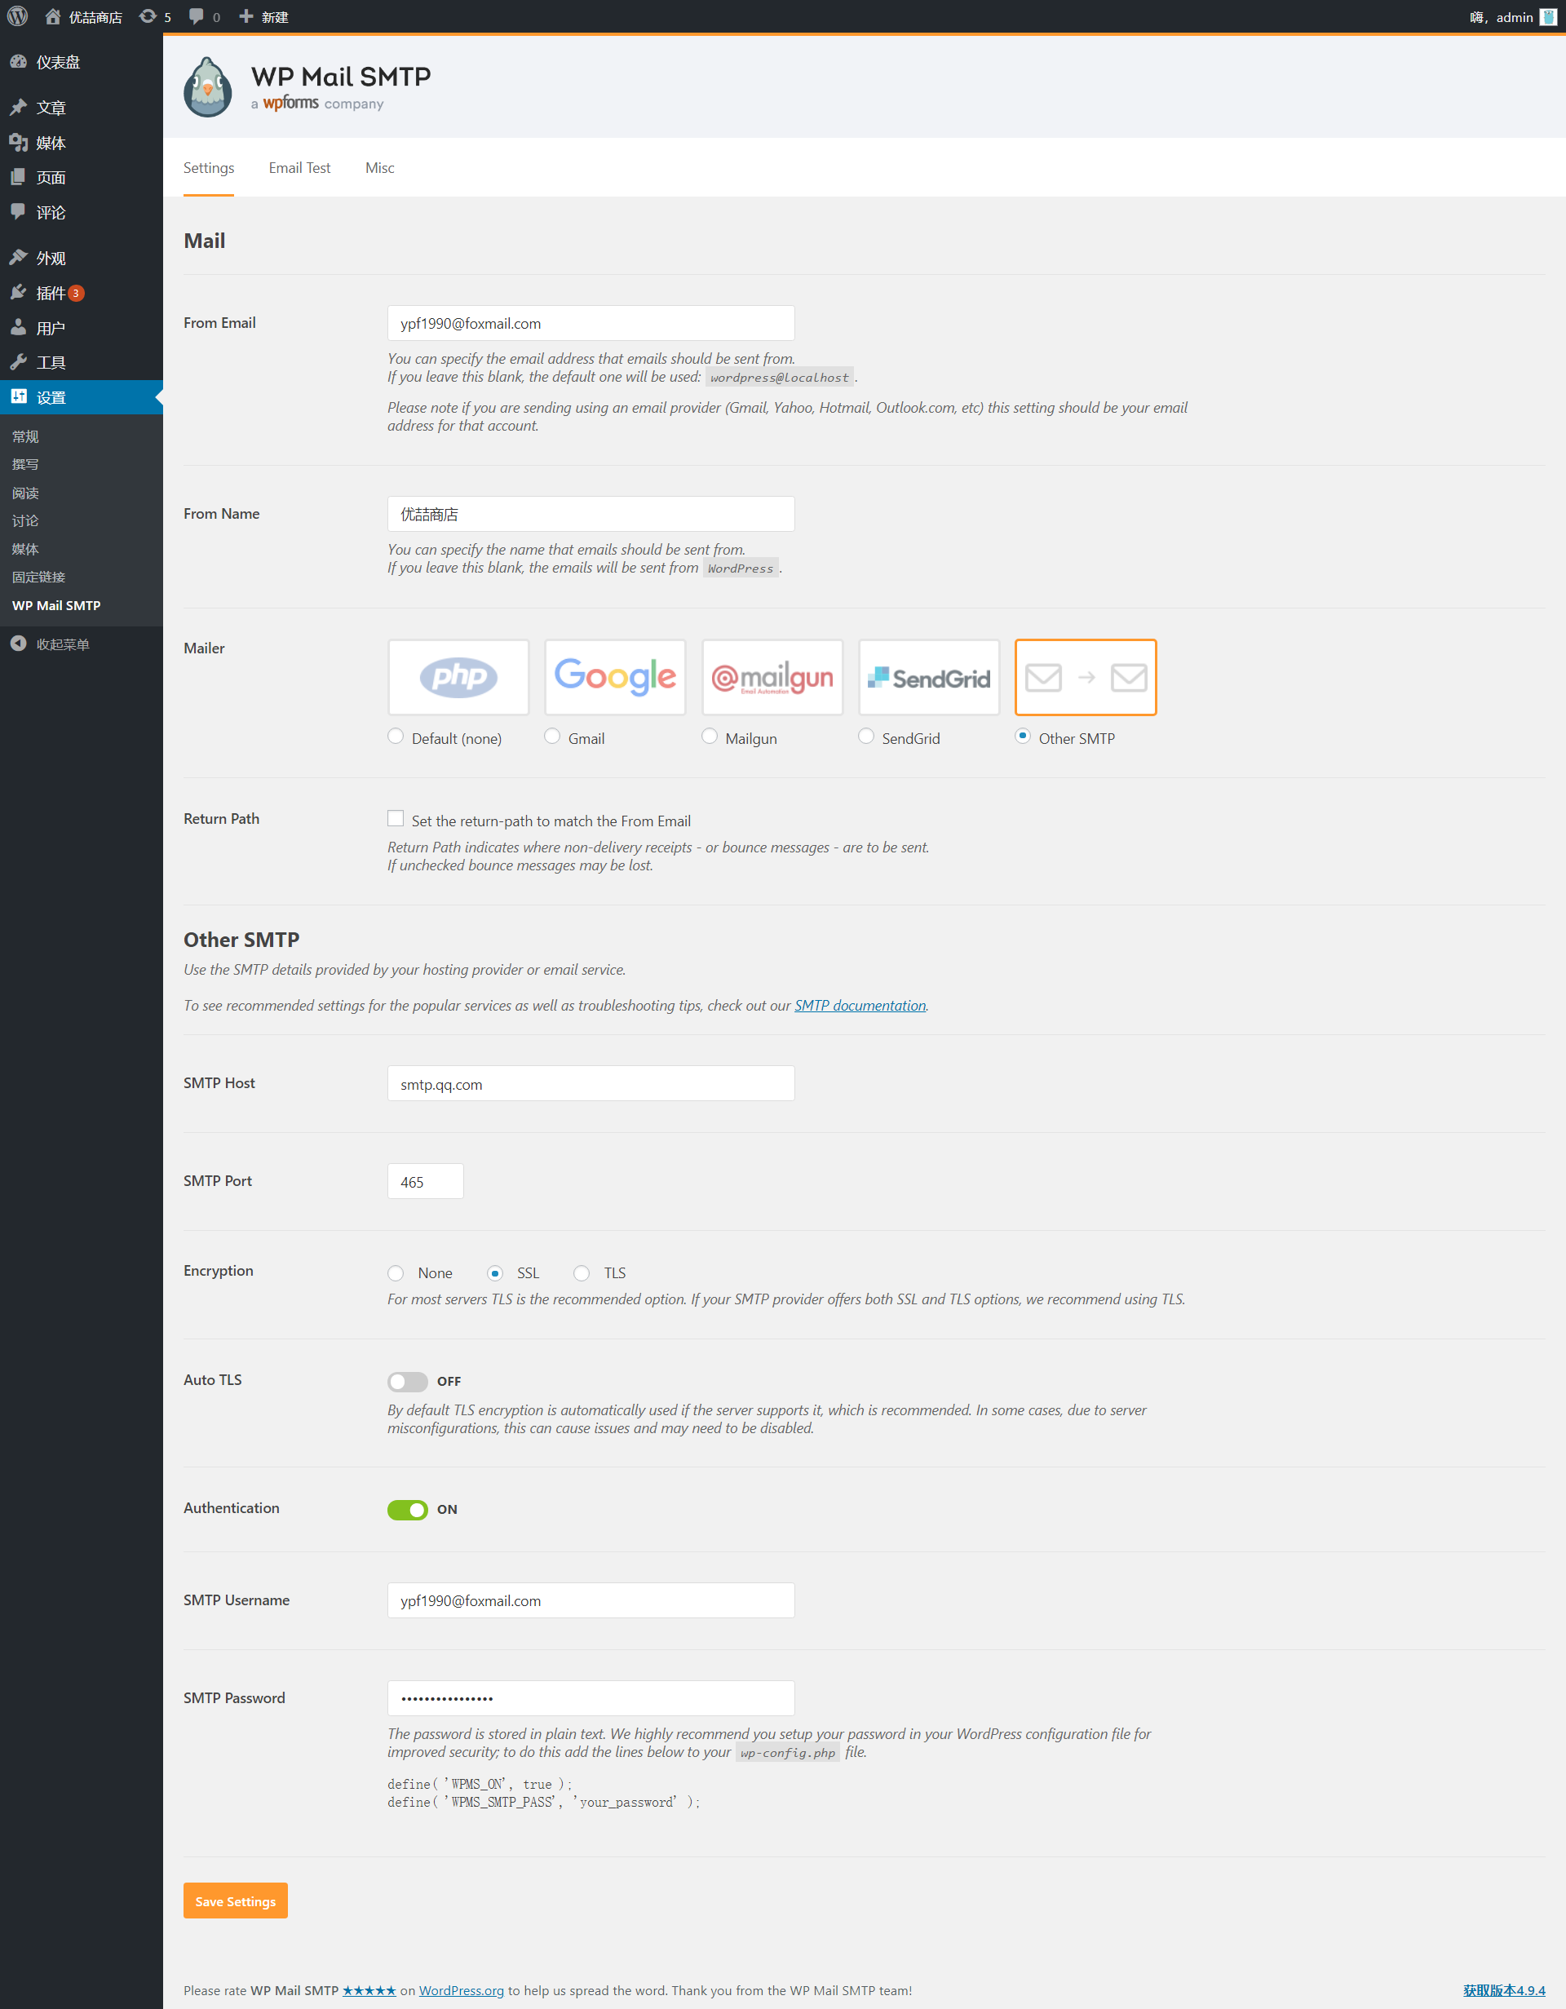
Task: Open the comments bubble icon in admin bar
Action: (196, 16)
